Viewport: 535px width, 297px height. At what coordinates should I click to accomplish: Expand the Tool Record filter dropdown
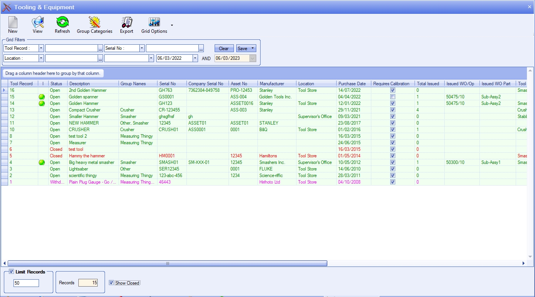[x=41, y=48]
